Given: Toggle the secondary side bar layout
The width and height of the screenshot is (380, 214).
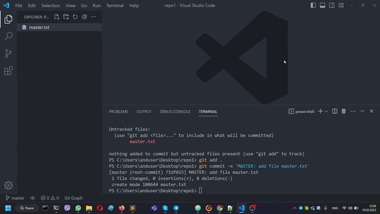Looking at the screenshot, I should [331, 5].
